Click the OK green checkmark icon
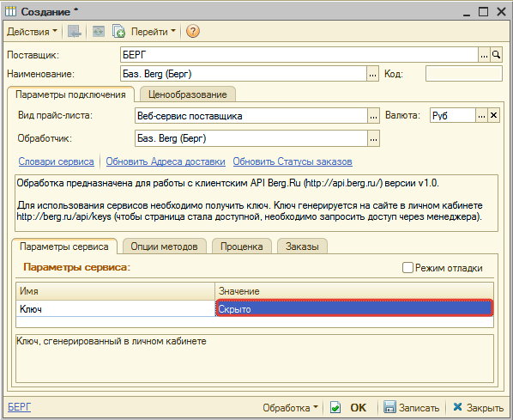This screenshot has height=420, width=513. [x=335, y=407]
